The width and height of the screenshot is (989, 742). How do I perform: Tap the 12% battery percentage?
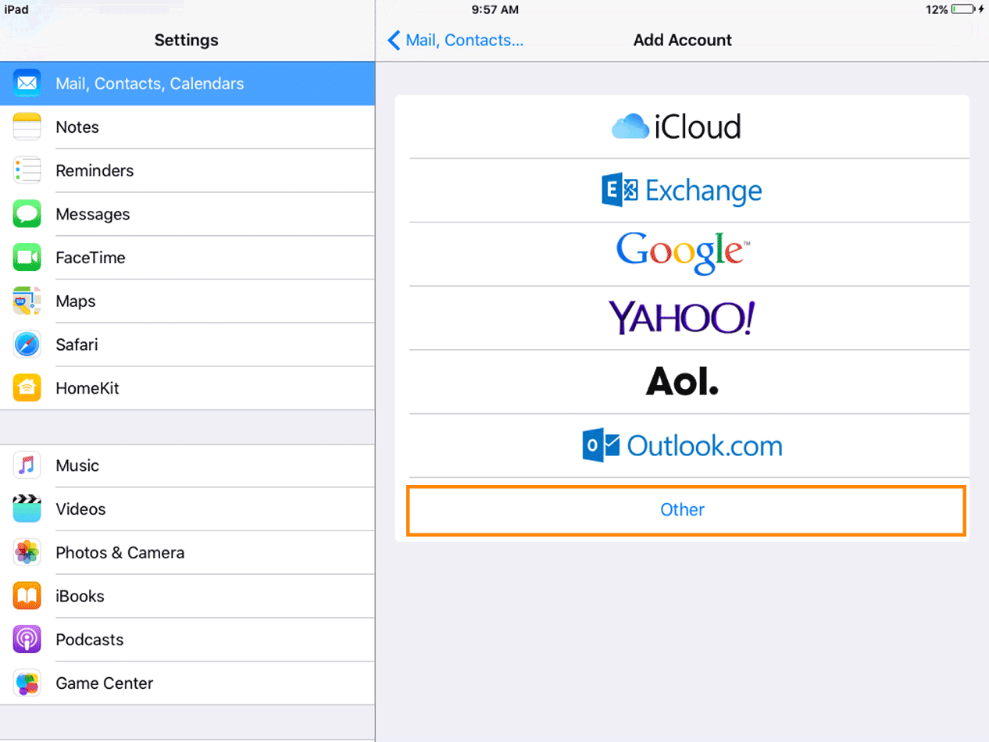(937, 9)
